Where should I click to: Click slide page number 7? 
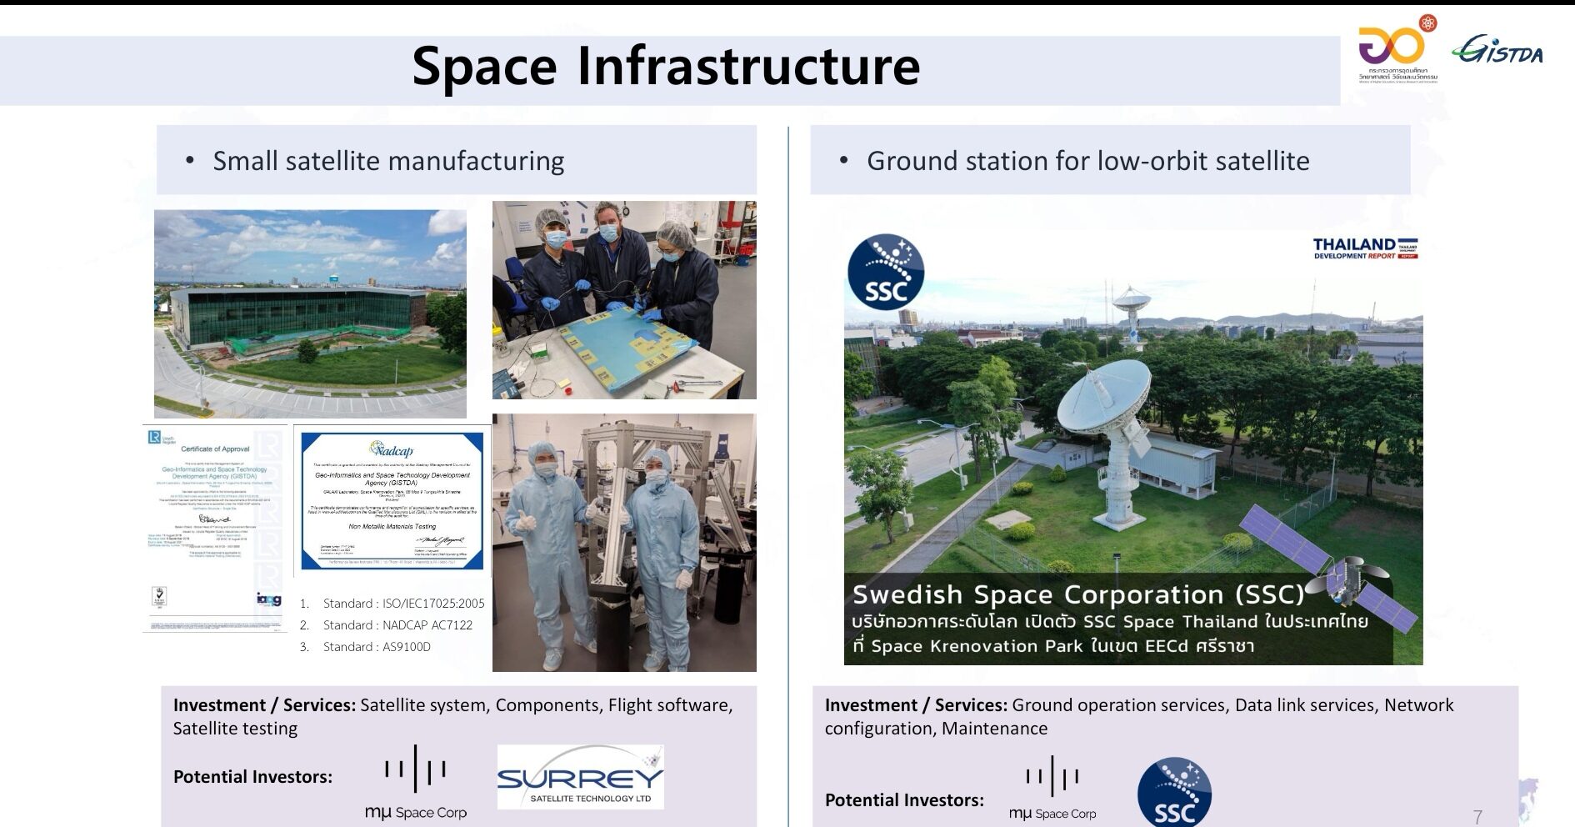tap(1477, 817)
